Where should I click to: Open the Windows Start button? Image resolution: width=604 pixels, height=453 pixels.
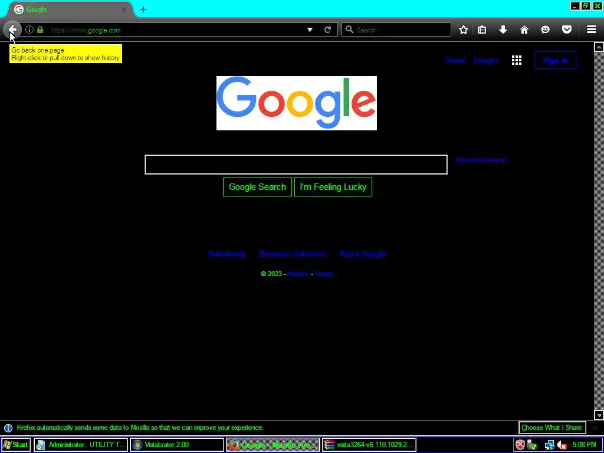[x=15, y=445]
